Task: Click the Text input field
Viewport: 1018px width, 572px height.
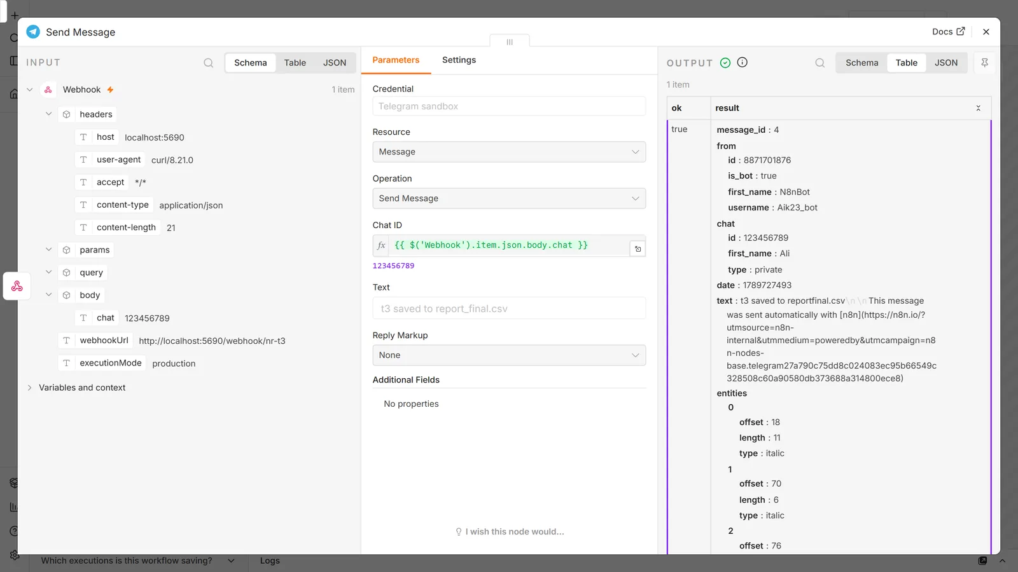Action: point(509,309)
